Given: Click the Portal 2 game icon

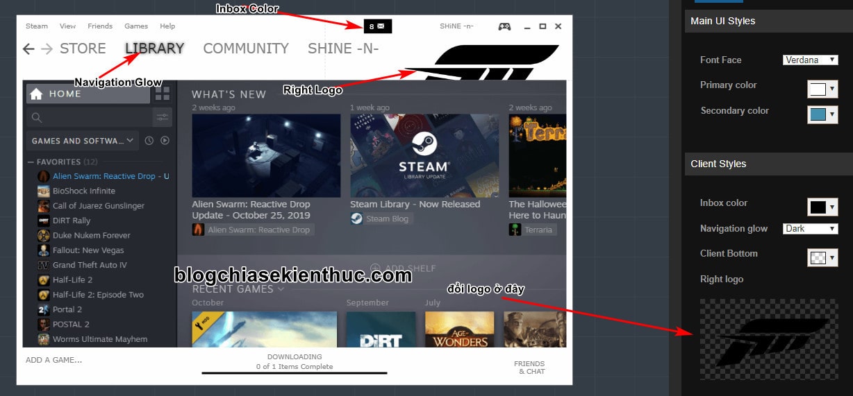Looking at the screenshot, I should pos(43,309).
